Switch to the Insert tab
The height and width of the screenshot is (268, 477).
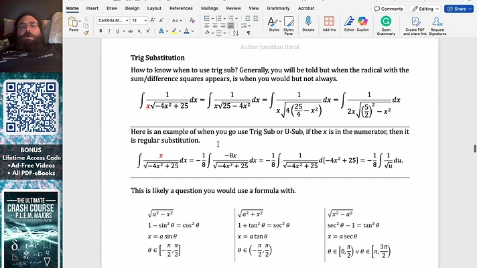pos(92,8)
